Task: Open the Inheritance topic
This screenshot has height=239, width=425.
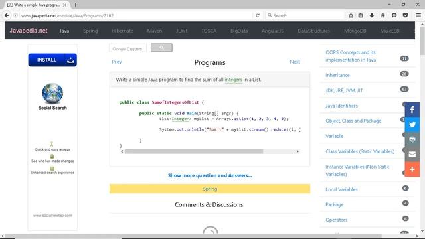Action: pos(337,75)
